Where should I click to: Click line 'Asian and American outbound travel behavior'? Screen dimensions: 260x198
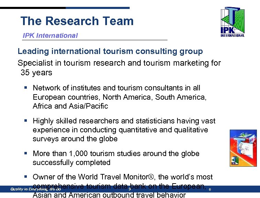click(109, 195)
